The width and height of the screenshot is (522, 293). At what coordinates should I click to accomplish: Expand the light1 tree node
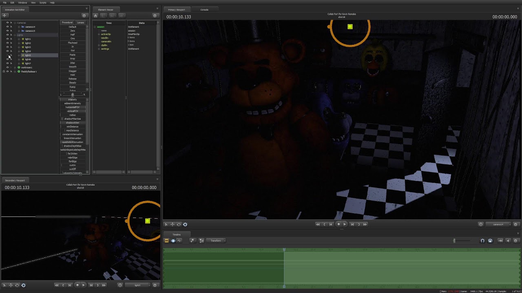(x=19, y=39)
